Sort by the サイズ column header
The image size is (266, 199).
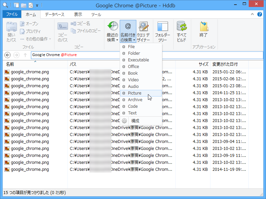coord(193,64)
